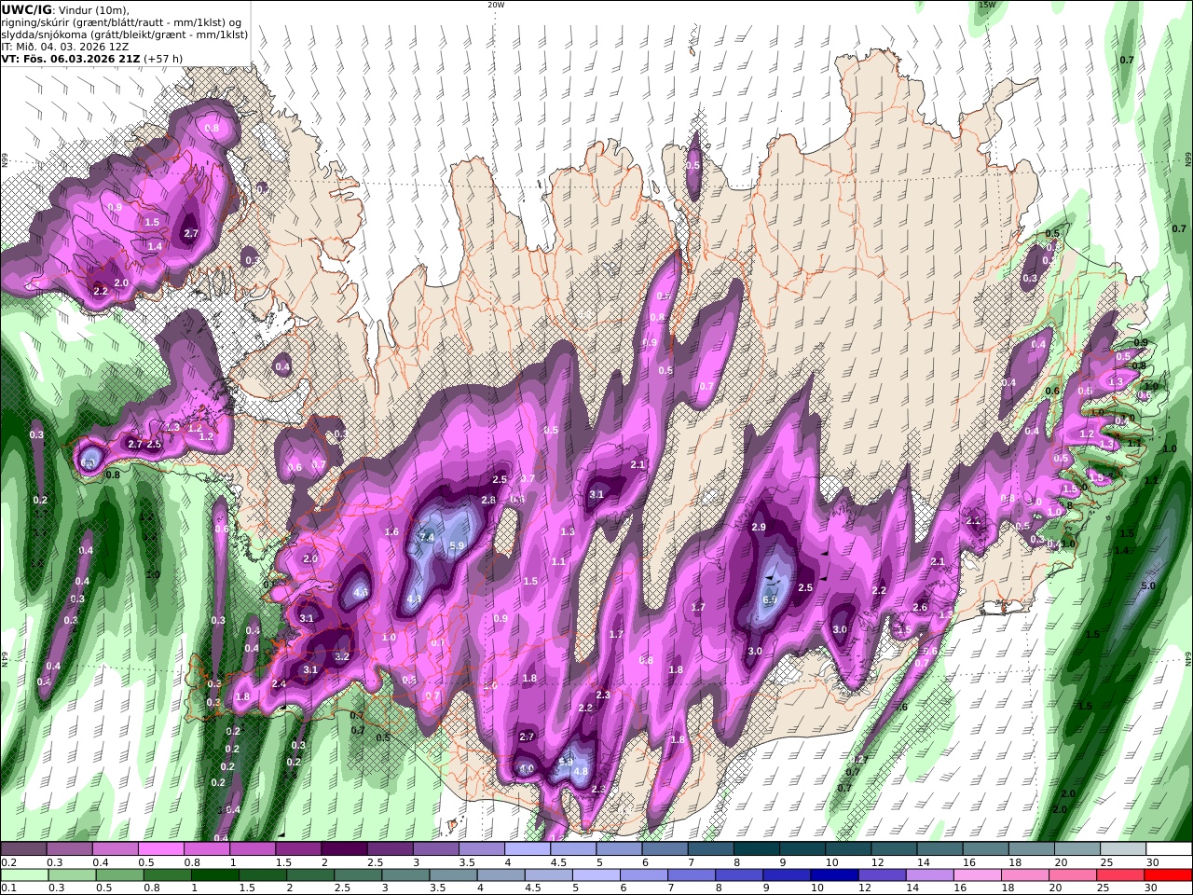Select upper legend swatch between 2 and 2.5
Viewport: 1193px width, 895px height.
pos(344,849)
